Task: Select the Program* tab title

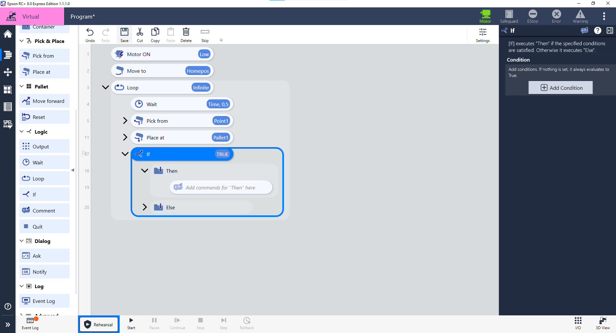Action: (x=83, y=17)
